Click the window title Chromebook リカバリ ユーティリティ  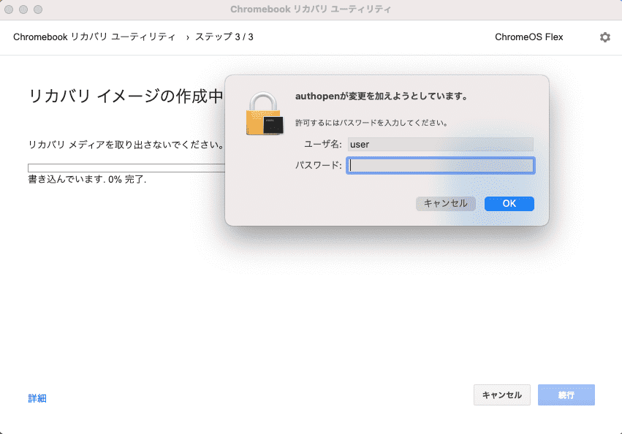[x=311, y=9]
